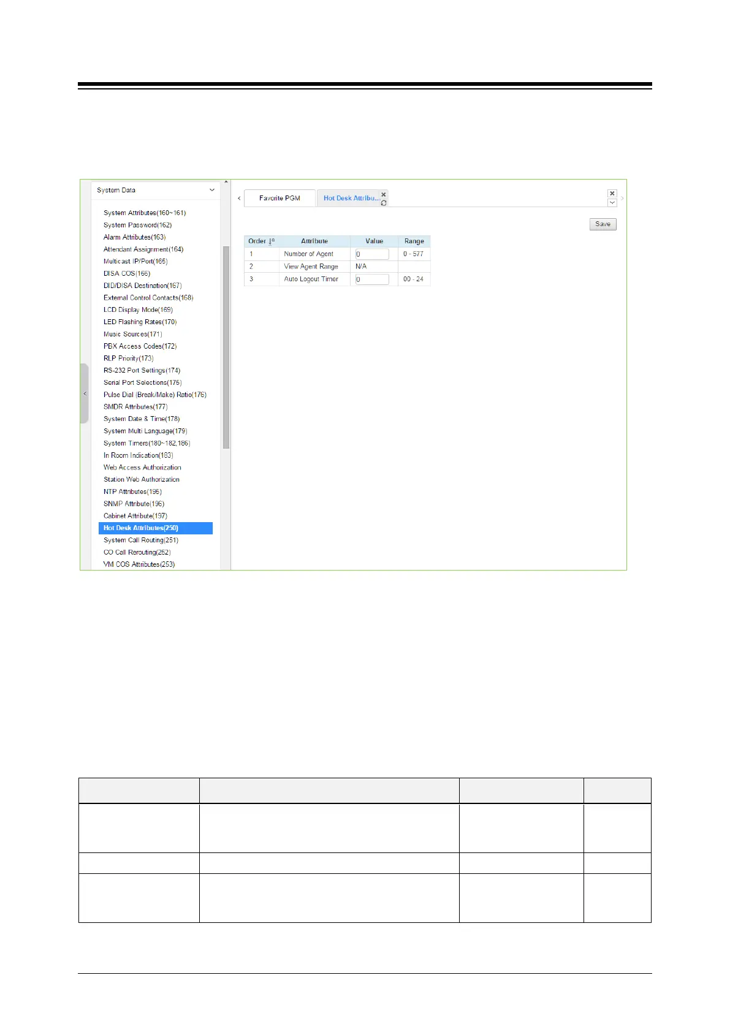Open Attendant Assignment(164)
The image size is (730, 1032).
(x=143, y=249)
